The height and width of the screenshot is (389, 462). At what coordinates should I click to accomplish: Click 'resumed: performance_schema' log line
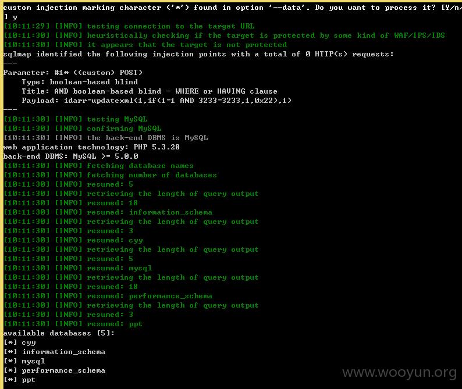click(108, 296)
